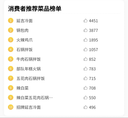Open the 火辣鸡爪 dish entry
The height and width of the screenshot is (118, 128).
coord(25,40)
